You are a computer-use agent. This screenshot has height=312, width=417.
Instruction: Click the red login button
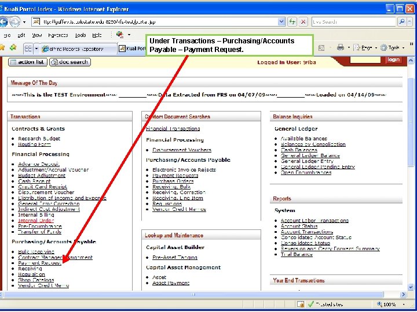[393, 60]
